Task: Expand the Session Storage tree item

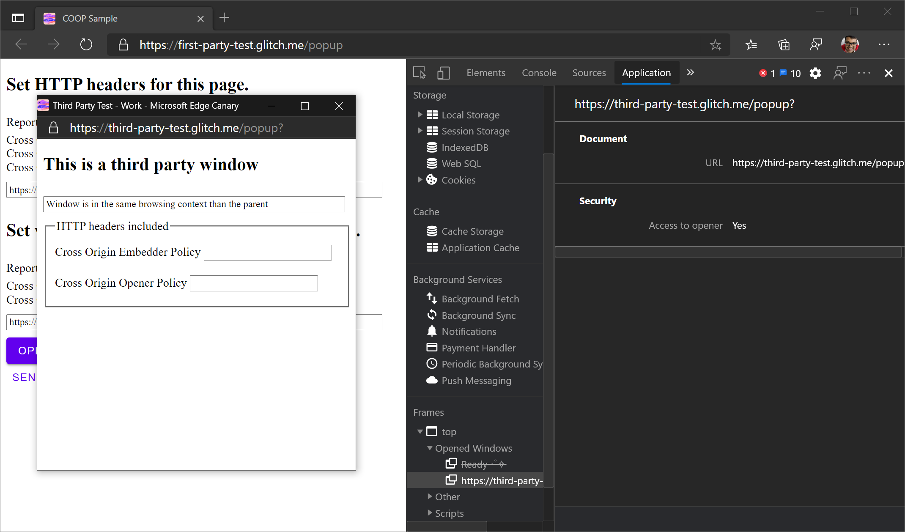Action: [420, 131]
